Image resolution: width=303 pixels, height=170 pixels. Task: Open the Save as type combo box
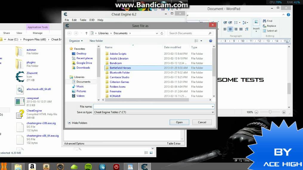(x=154, y=112)
